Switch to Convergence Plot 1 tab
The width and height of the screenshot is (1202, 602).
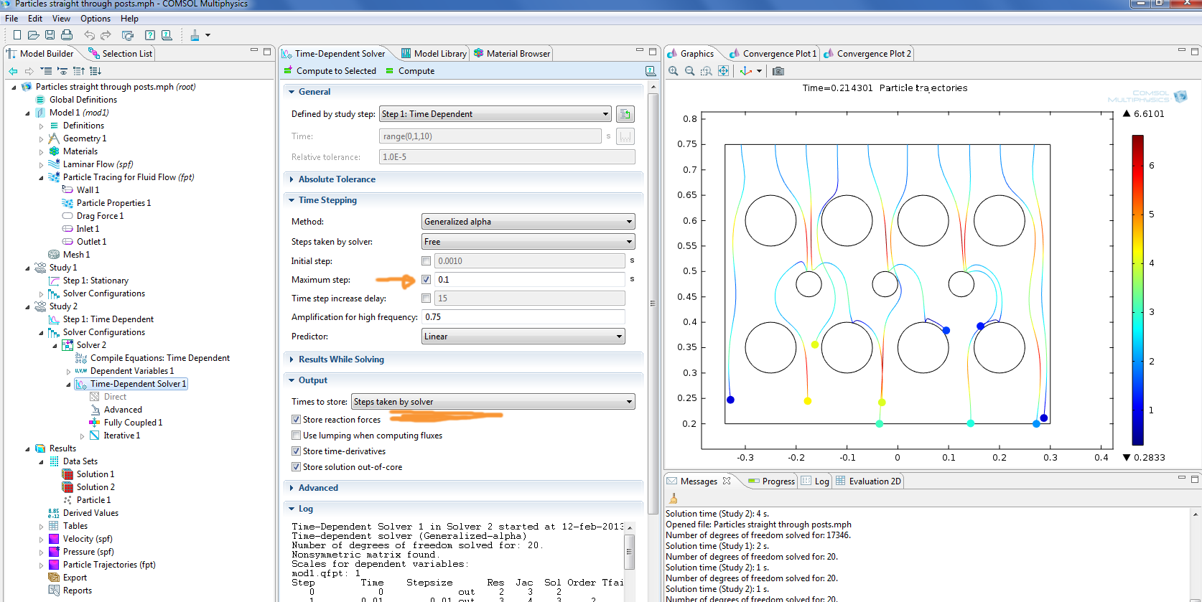click(x=773, y=54)
